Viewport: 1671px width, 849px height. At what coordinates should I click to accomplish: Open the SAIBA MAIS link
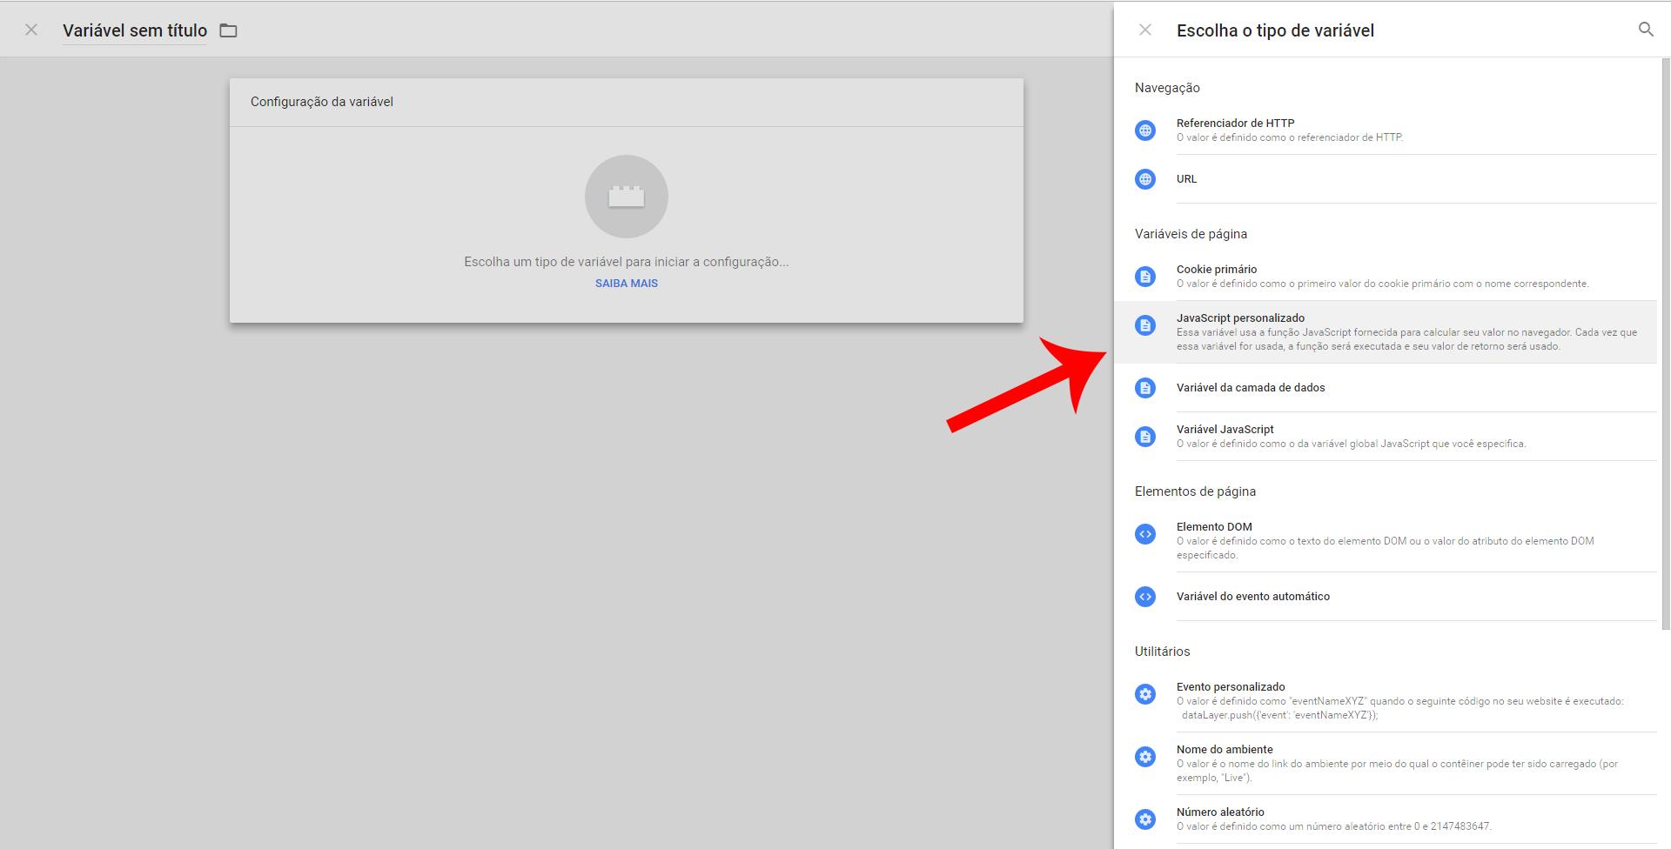(626, 284)
